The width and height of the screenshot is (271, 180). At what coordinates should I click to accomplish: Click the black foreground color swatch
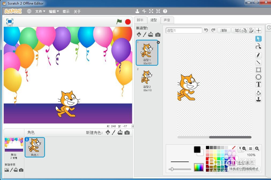(x=197, y=150)
